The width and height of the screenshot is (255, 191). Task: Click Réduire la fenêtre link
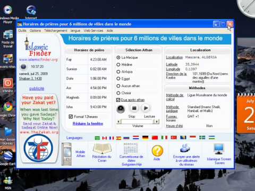[x=88, y=124]
